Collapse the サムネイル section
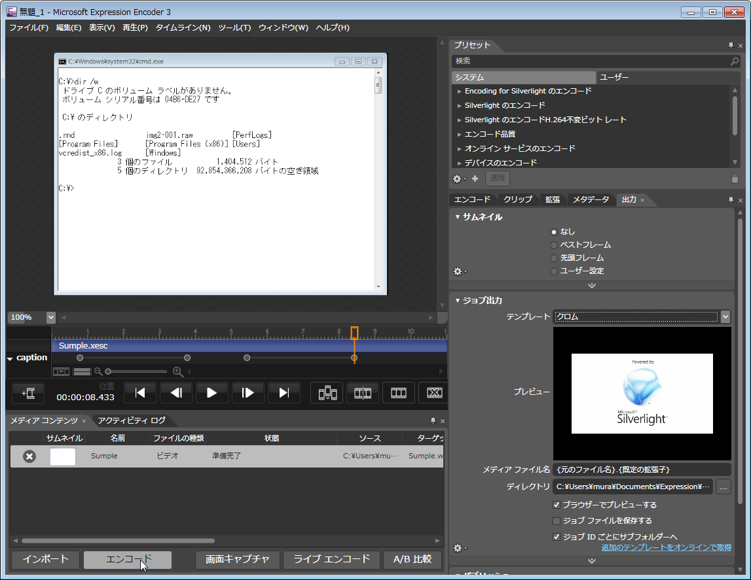 458,217
